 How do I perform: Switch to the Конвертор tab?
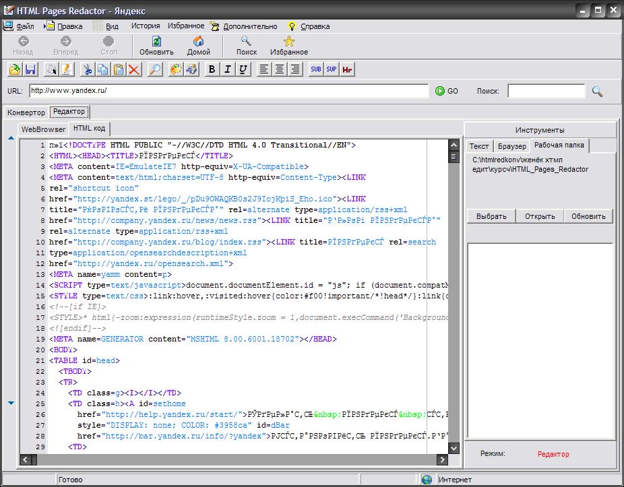[x=26, y=112]
